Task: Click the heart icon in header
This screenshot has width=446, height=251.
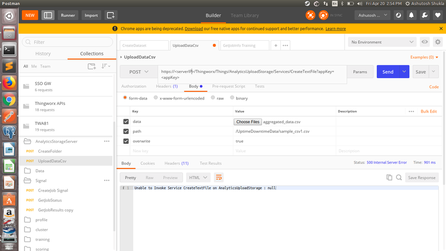Action: [438, 15]
